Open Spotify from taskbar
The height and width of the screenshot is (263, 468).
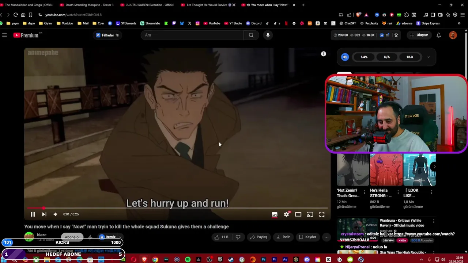point(188,260)
